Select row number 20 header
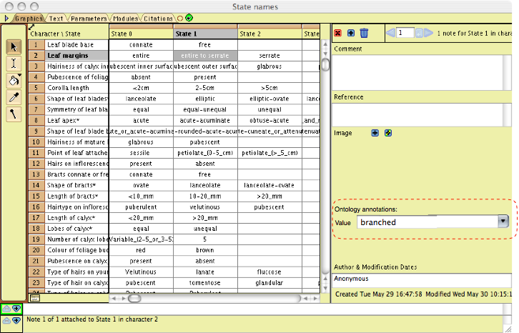The image size is (519, 333). pos(36,250)
